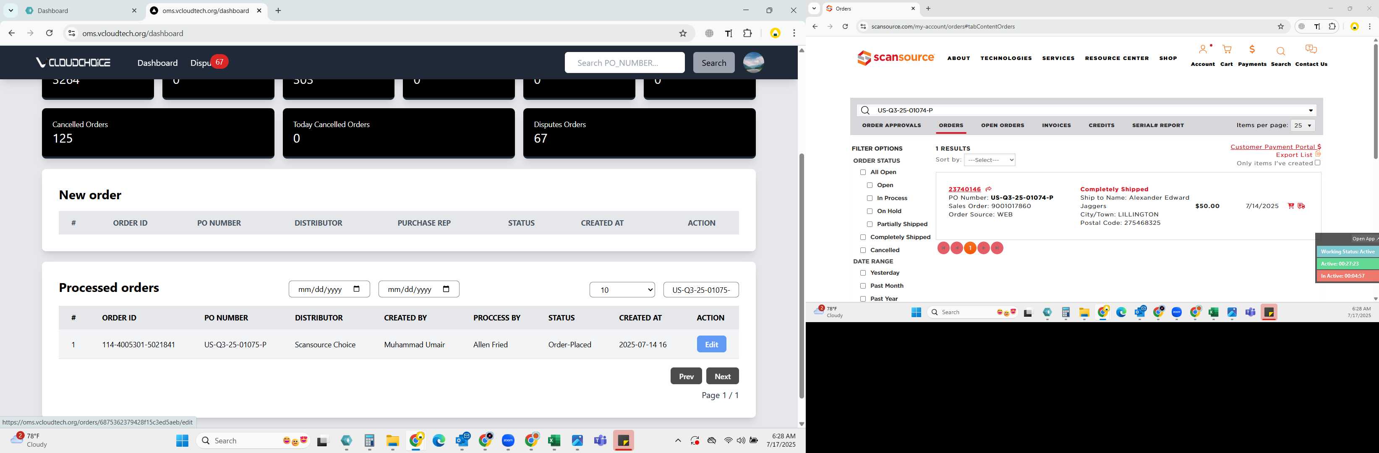Focus Processed orders filter field US-Q3-25-01075-

tap(701, 290)
